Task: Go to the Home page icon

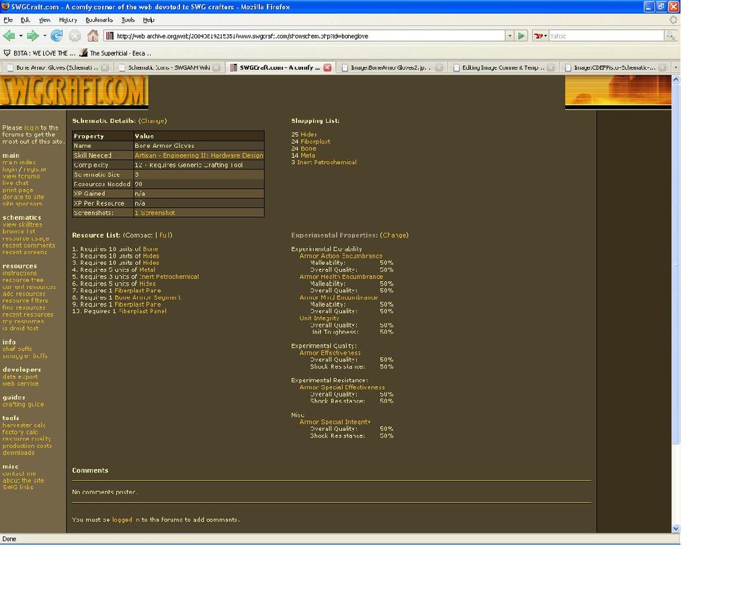Action: tap(93, 36)
